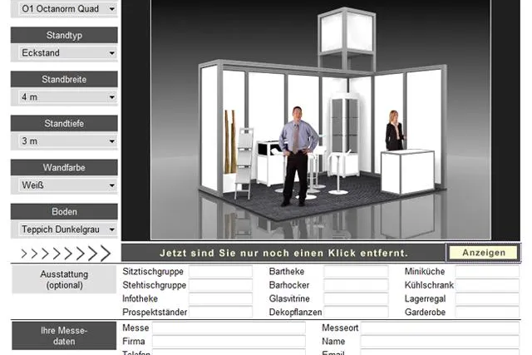Screen dimensions: 532x355
Task: Open the Eckstand stand type dropdown
Action: pos(67,53)
